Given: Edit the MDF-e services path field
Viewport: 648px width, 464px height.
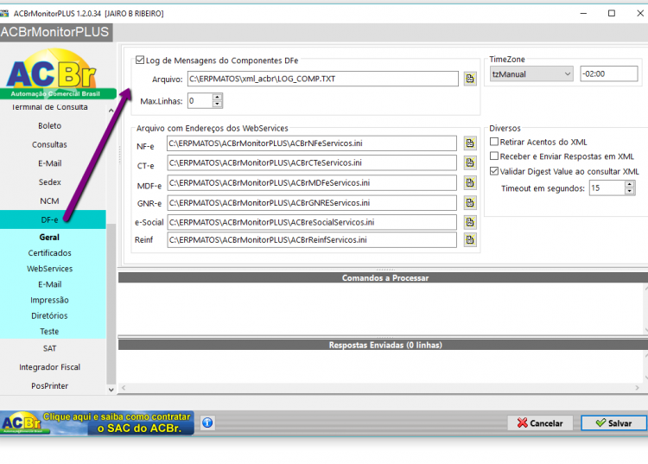Looking at the screenshot, I should [312, 182].
